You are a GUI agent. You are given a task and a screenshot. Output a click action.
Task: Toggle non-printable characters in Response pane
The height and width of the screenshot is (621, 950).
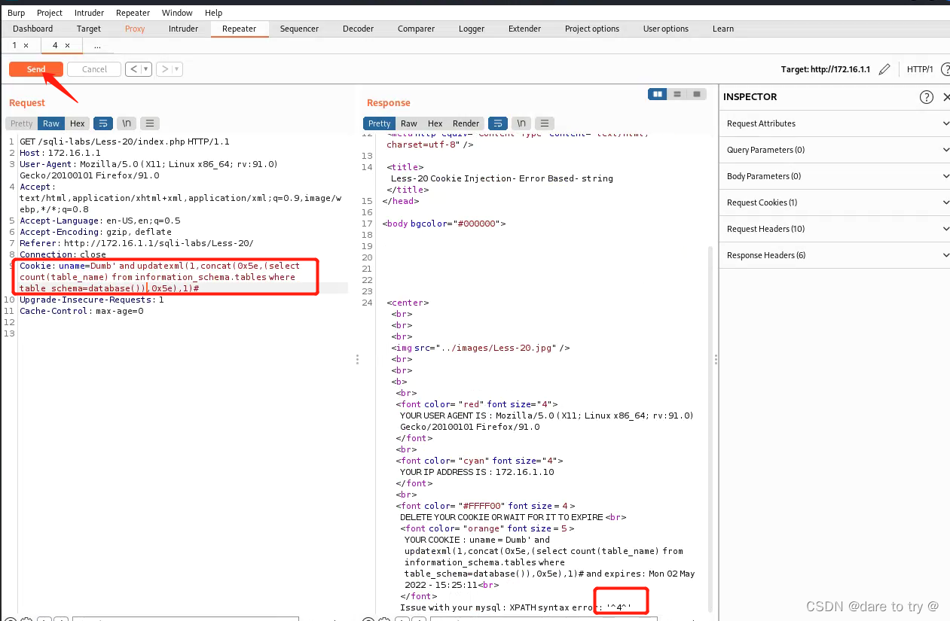pyautogui.click(x=521, y=123)
